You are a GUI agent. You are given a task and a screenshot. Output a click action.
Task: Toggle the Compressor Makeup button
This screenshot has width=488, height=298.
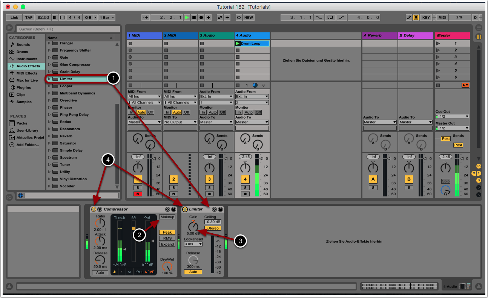[x=167, y=217]
